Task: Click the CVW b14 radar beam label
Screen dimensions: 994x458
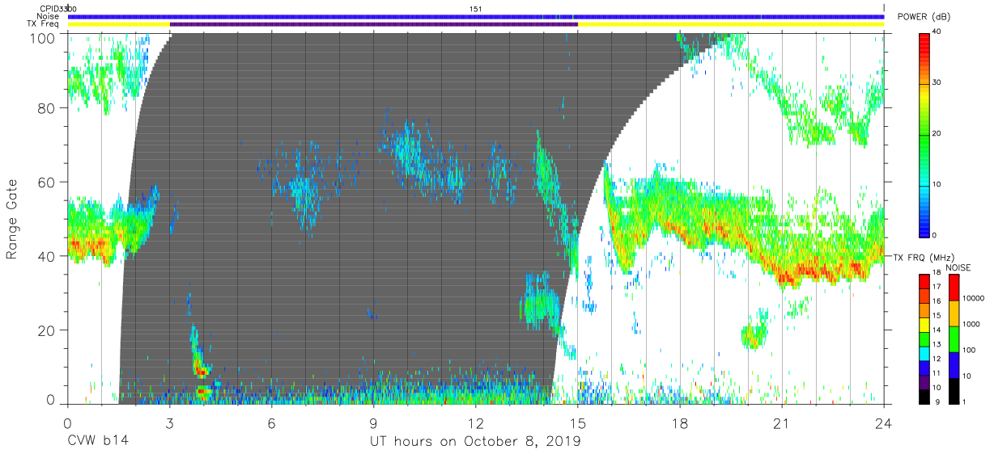Action: point(99,441)
